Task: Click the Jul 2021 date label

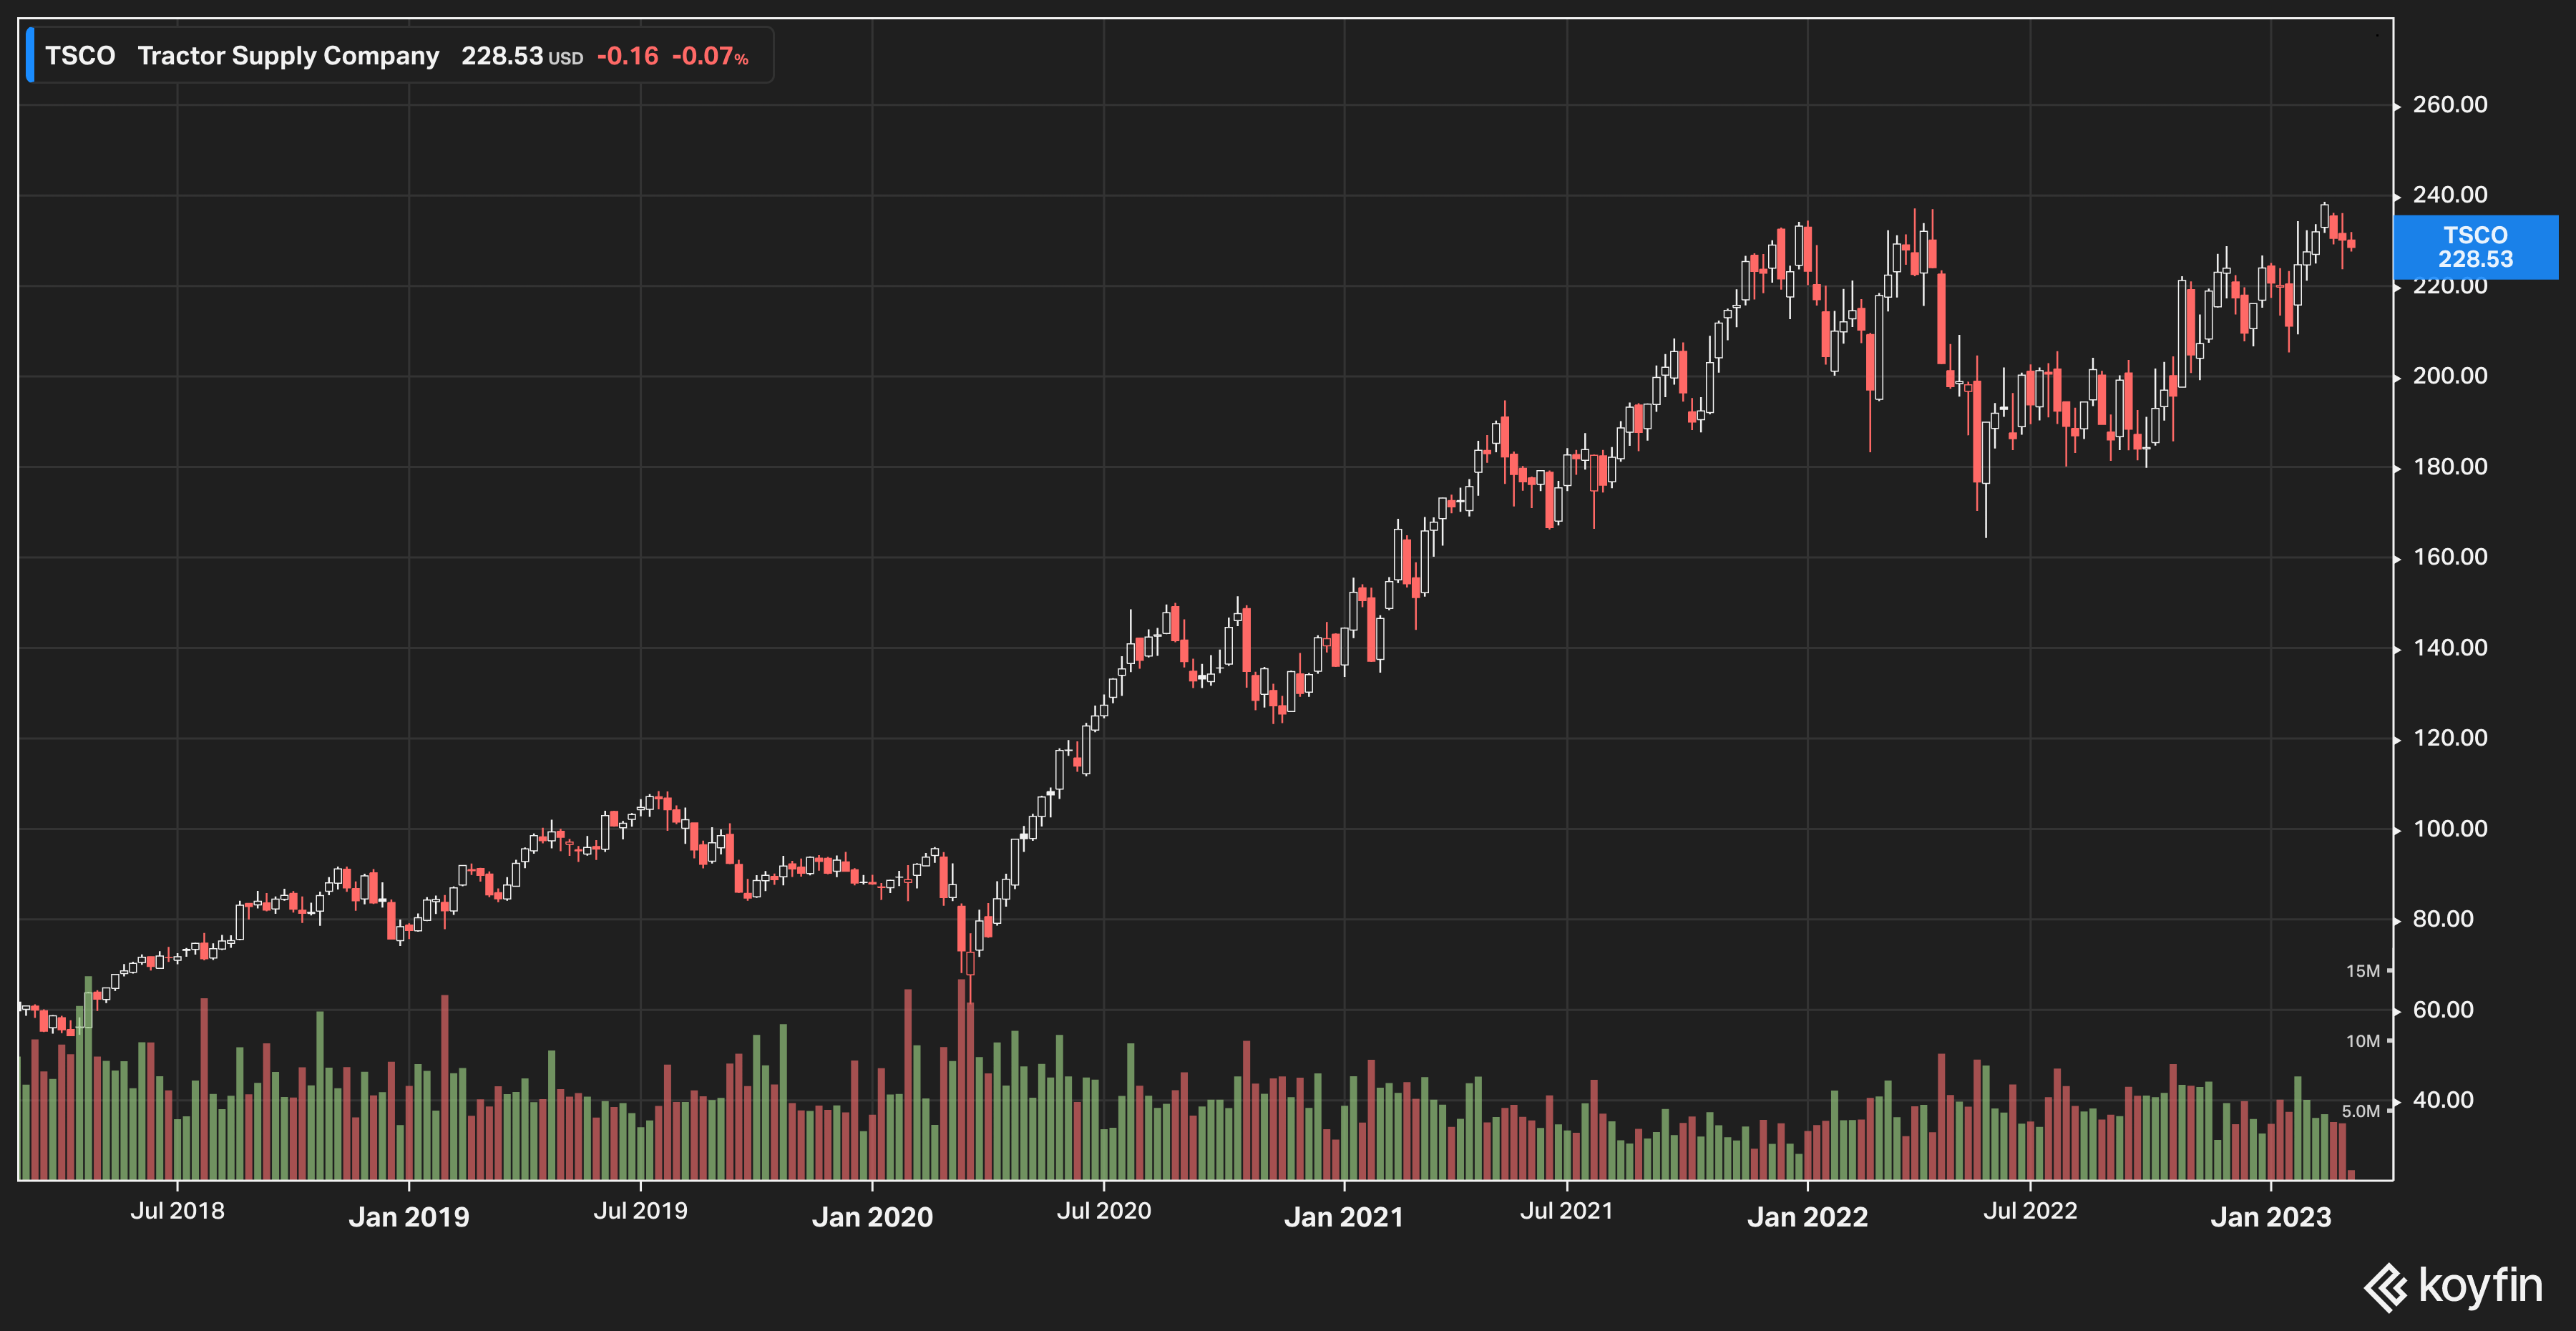Action: pyautogui.click(x=1567, y=1211)
